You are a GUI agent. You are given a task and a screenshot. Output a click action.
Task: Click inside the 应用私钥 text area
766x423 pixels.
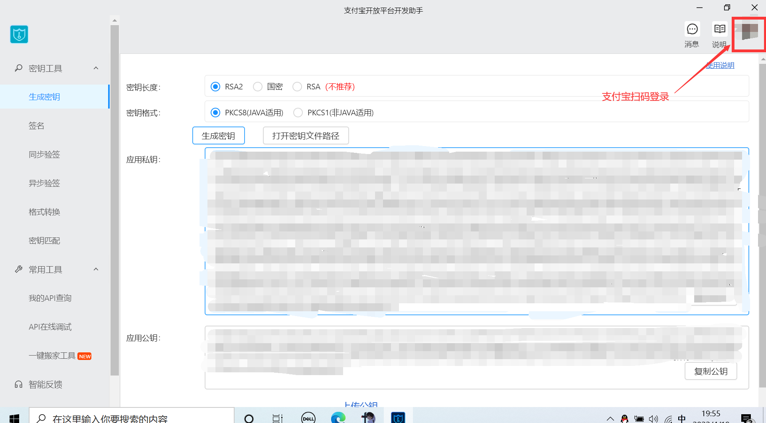click(477, 231)
